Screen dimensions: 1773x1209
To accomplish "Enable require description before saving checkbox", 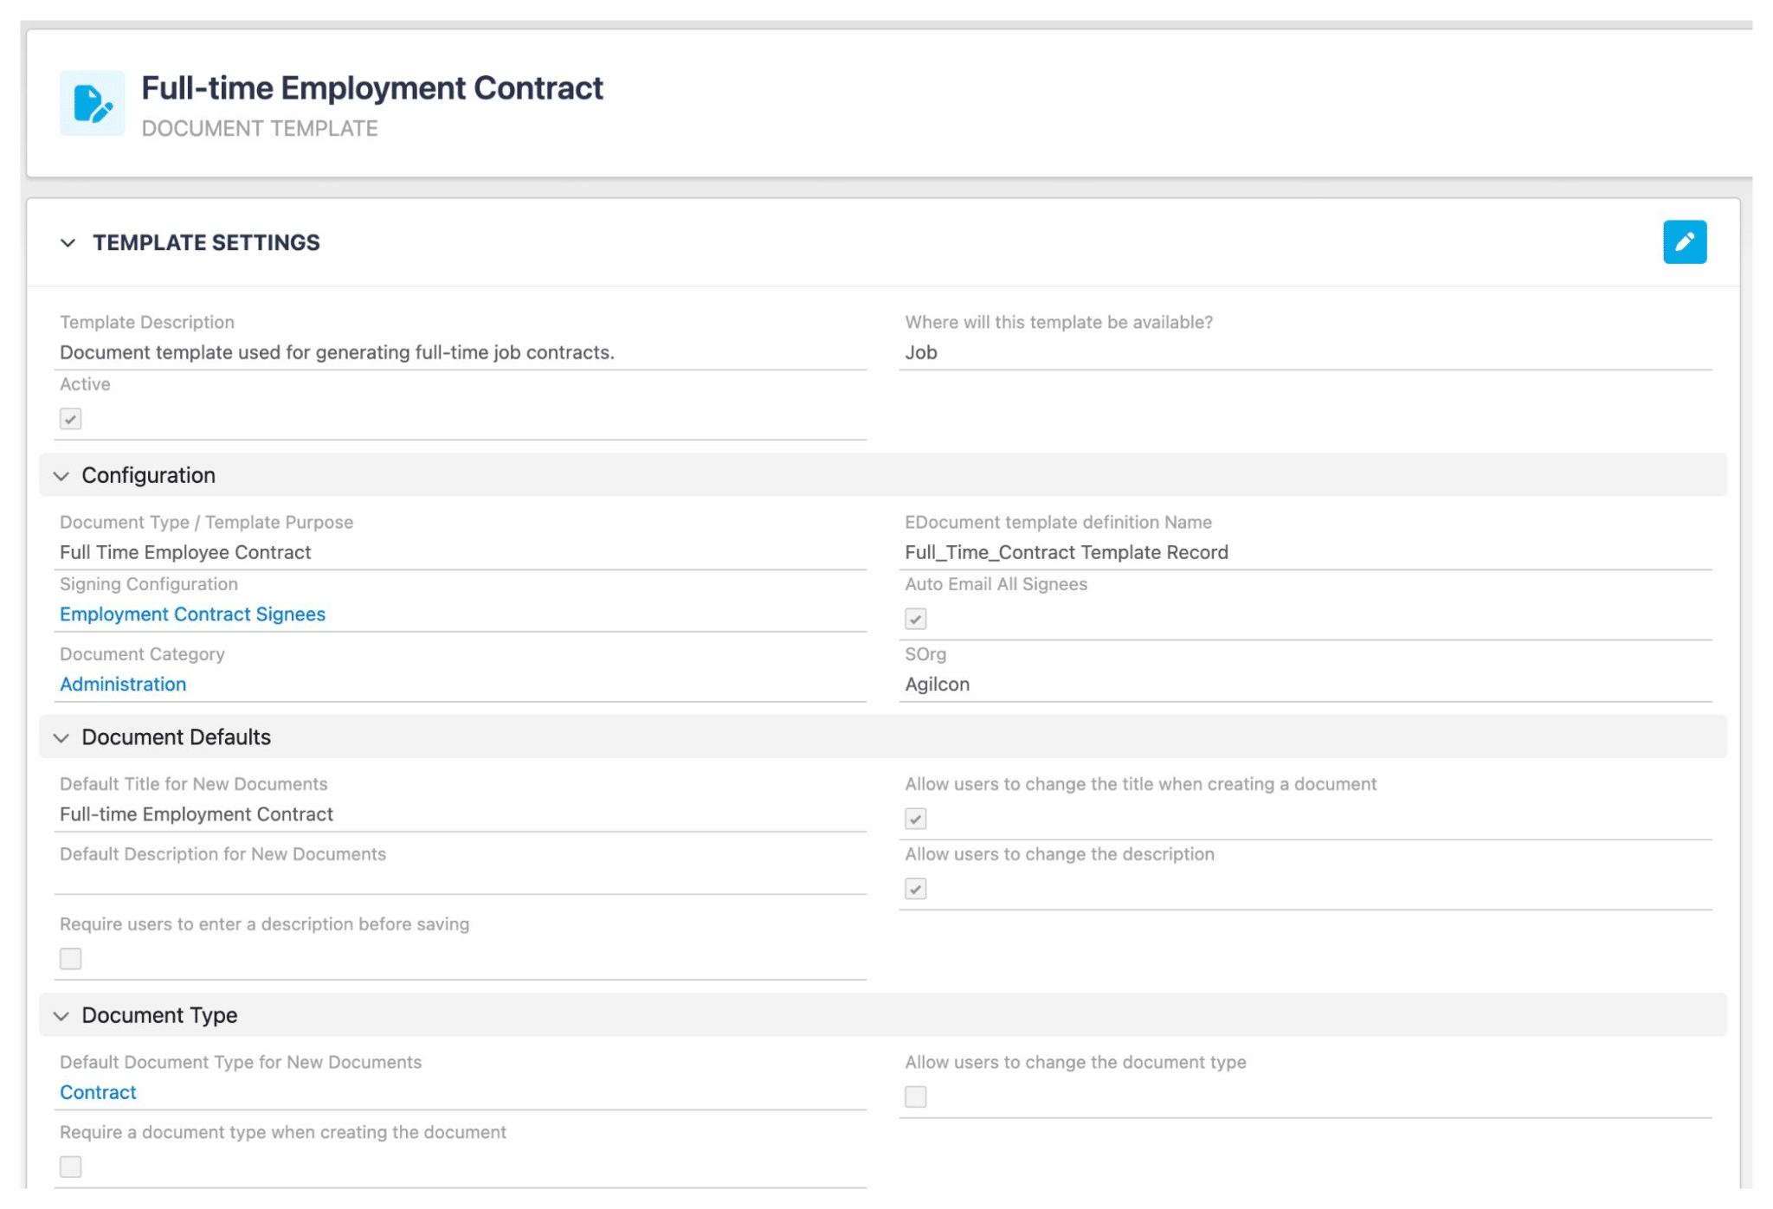I will (70, 959).
